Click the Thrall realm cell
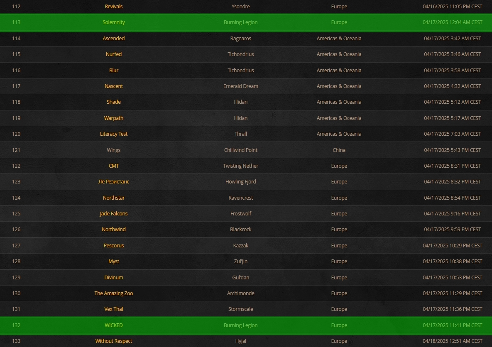The height and width of the screenshot is (347, 492). (241, 134)
